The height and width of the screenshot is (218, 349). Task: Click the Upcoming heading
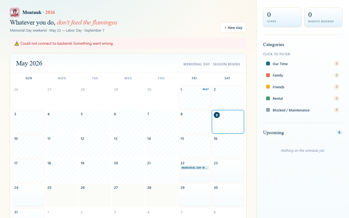point(273,132)
